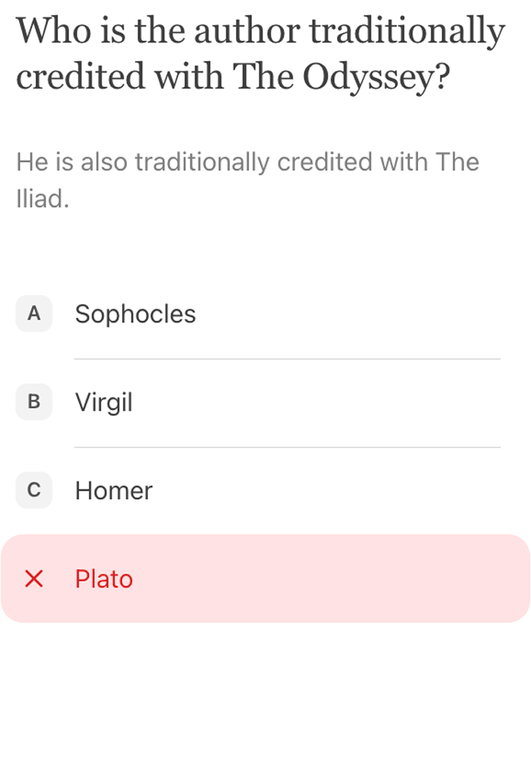Click the divider line below Virgil

[x=287, y=447]
